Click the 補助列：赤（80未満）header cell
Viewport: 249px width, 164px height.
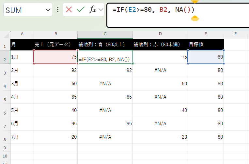click(x=160, y=45)
